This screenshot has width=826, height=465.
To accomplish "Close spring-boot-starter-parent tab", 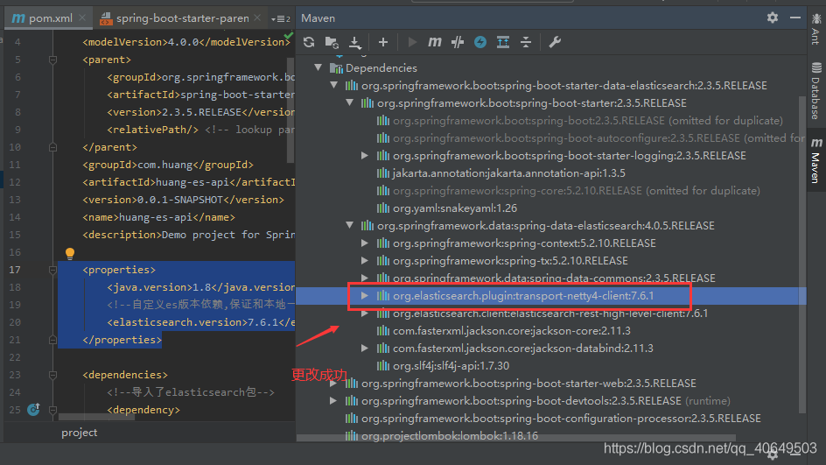I will [257, 18].
